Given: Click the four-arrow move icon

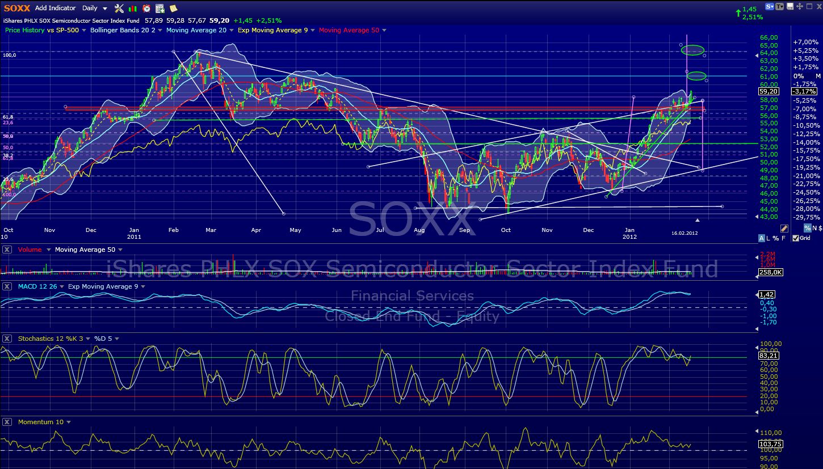Looking at the screenshot, I should [800, 6].
